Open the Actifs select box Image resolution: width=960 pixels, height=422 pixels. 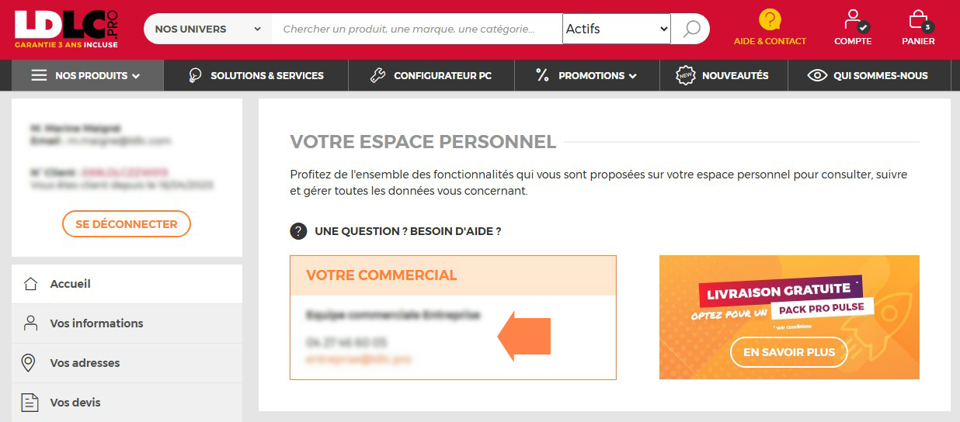[x=616, y=29]
